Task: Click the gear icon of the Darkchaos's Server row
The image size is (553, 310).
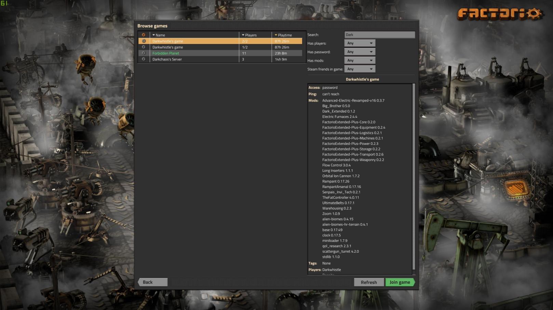Action: click(144, 59)
